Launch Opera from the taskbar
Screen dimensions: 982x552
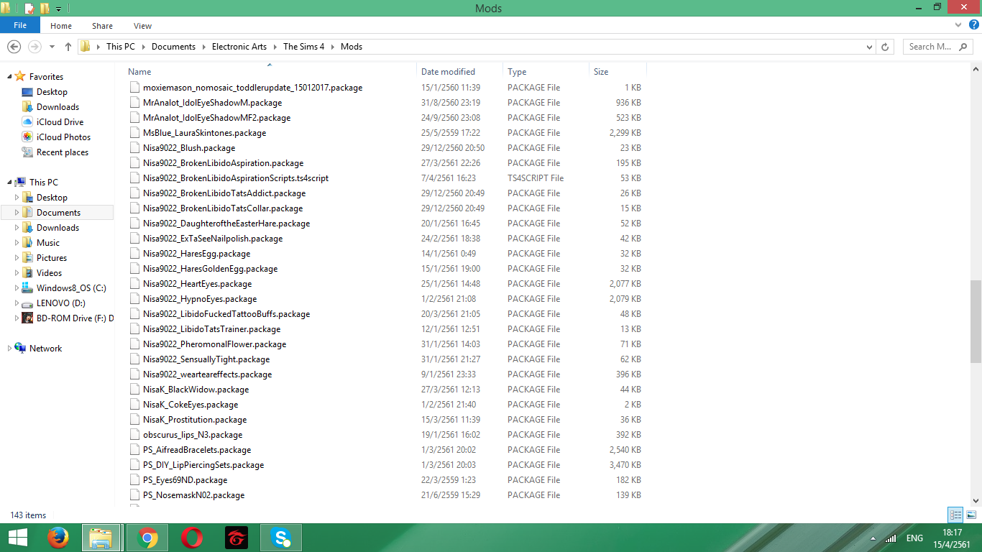(191, 537)
